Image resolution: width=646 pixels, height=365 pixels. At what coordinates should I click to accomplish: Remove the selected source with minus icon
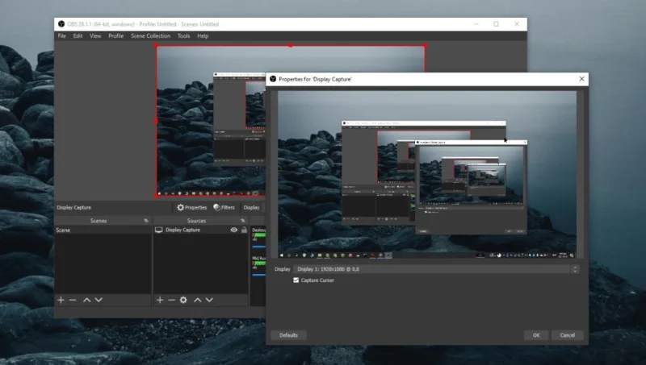172,300
